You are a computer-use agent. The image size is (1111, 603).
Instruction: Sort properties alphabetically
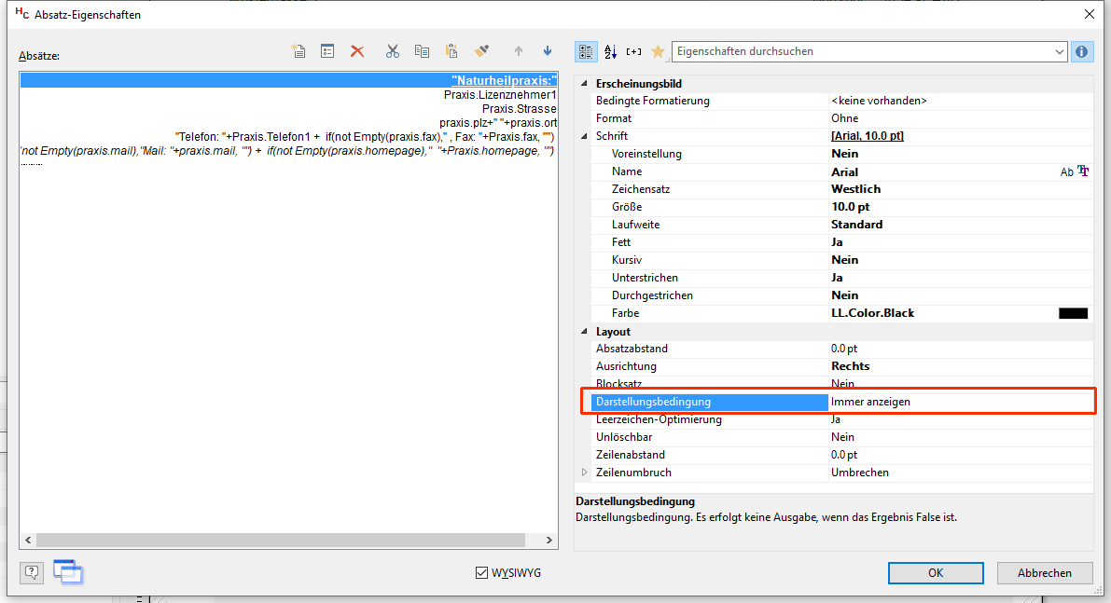point(611,52)
